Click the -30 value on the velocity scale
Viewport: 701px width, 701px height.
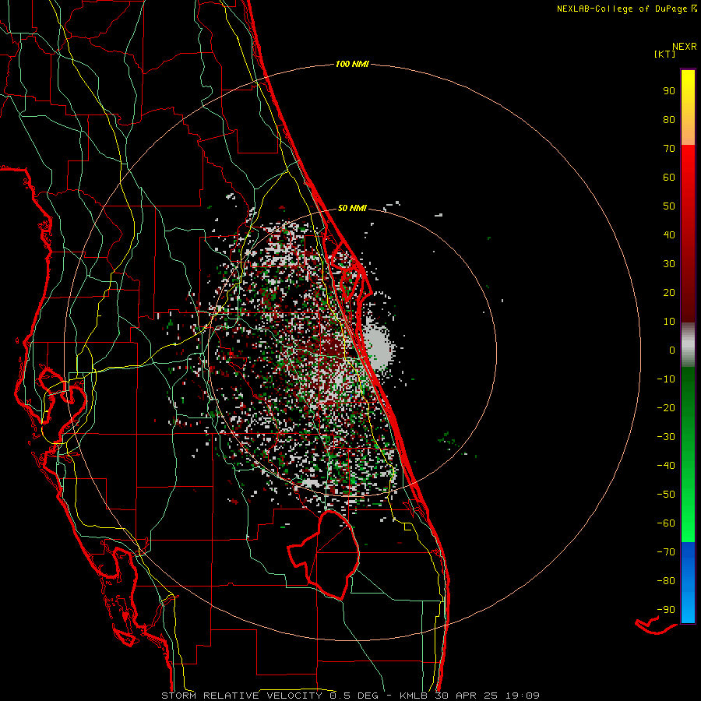pyautogui.click(x=666, y=437)
